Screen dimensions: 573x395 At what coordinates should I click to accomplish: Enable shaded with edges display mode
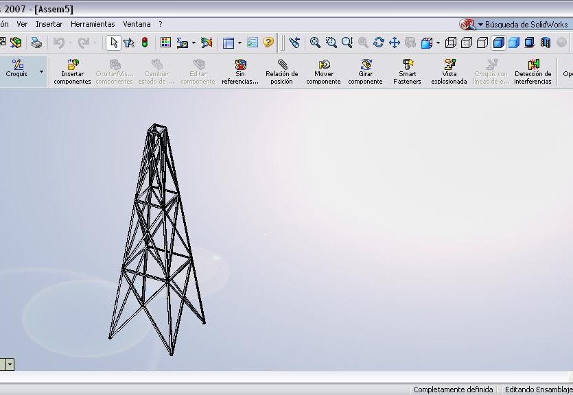[498, 43]
